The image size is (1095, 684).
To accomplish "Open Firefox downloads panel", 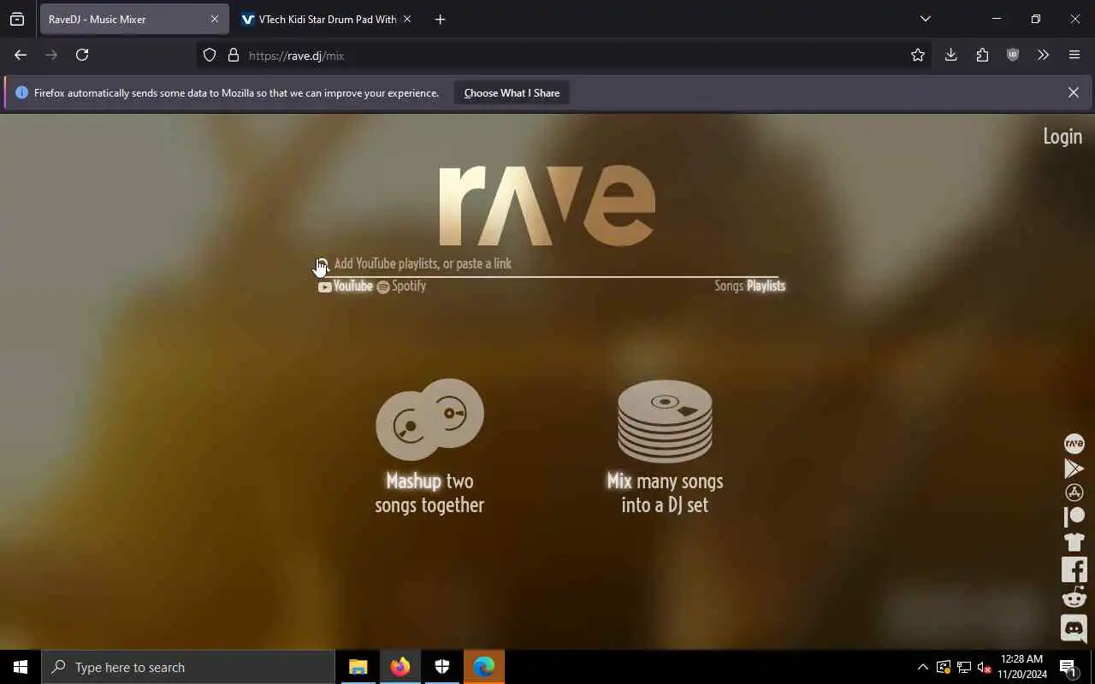I will 950,55.
